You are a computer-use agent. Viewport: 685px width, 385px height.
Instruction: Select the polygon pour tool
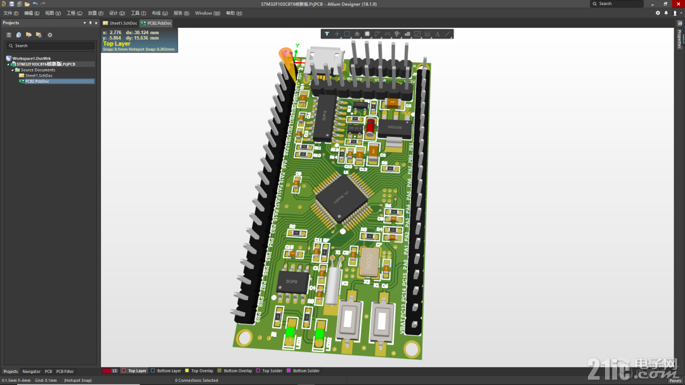(407, 34)
